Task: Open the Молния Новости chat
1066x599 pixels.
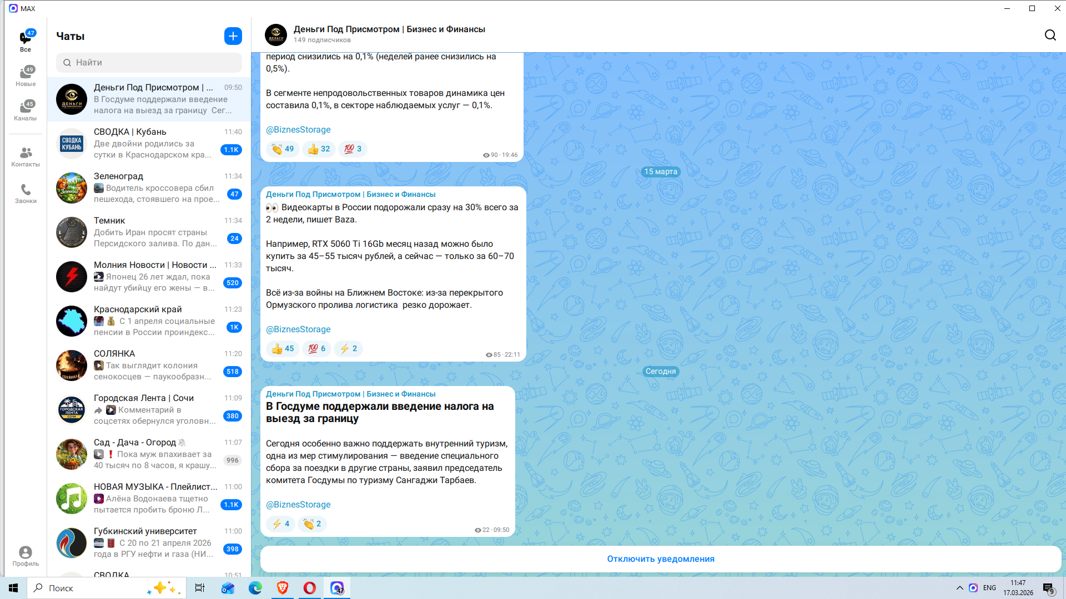Action: pyautogui.click(x=150, y=277)
